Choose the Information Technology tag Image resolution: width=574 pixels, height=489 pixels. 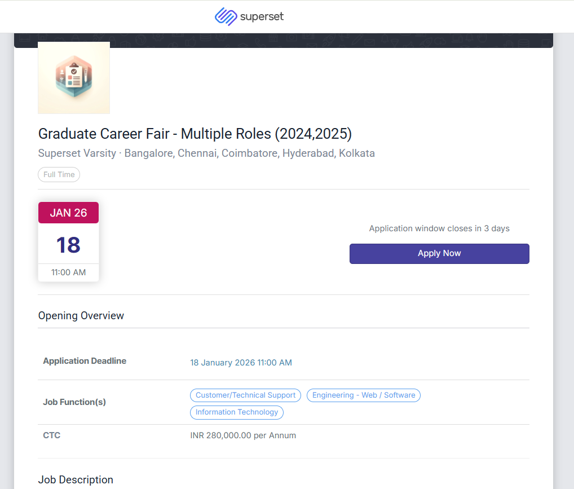[237, 412]
